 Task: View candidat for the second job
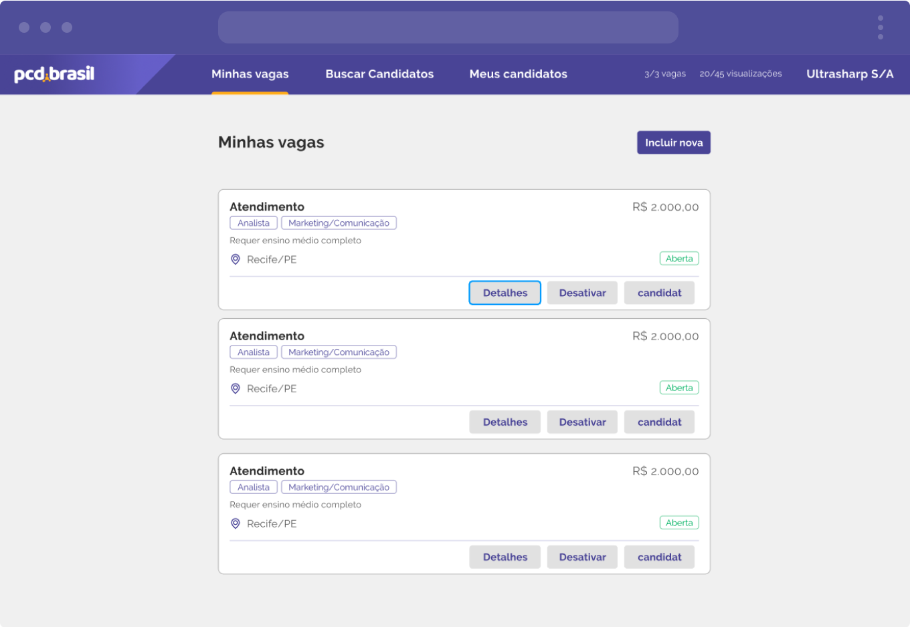click(x=659, y=422)
